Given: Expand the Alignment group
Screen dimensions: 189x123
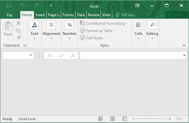Looking at the screenshot, I should coord(51,30).
